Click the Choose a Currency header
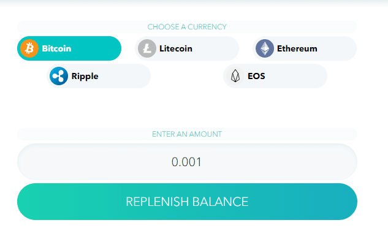Image resolution: width=388 pixels, height=239 pixels. pos(187,27)
